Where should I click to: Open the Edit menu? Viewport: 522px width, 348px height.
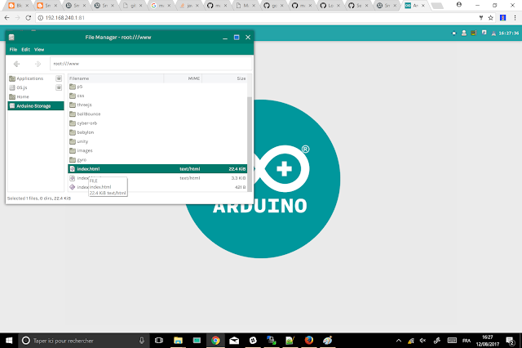[25, 49]
